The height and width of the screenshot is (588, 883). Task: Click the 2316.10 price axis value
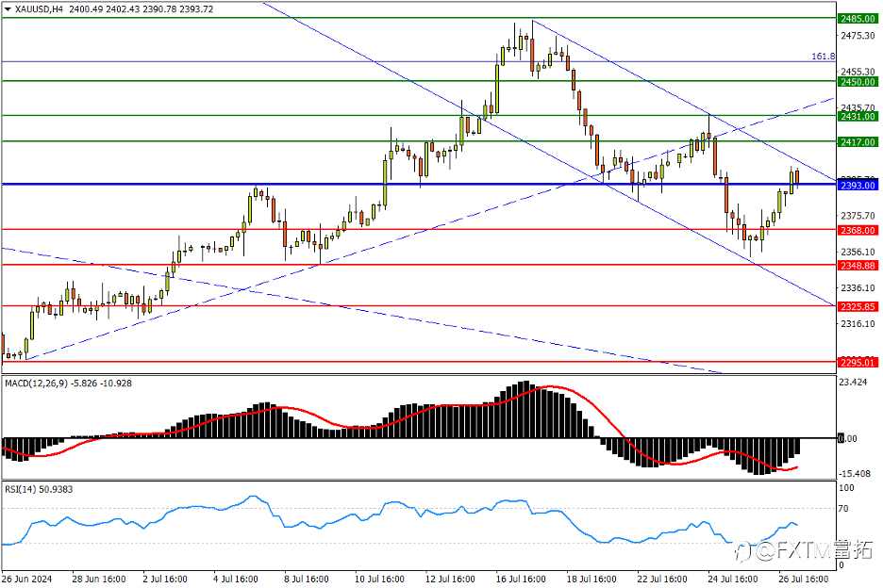point(858,323)
